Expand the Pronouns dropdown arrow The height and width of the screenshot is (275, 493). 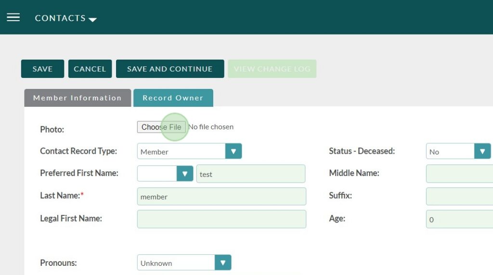223,262
